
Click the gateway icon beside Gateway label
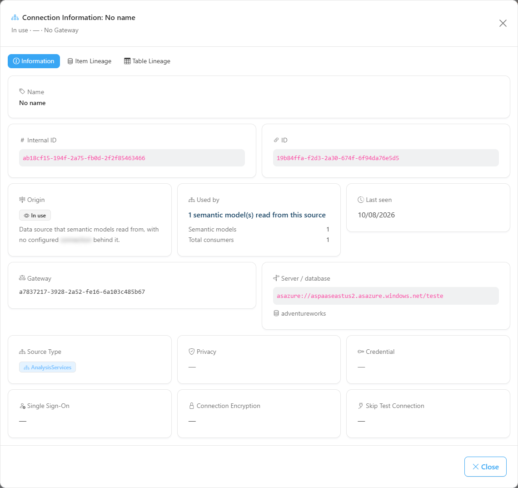pyautogui.click(x=22, y=278)
